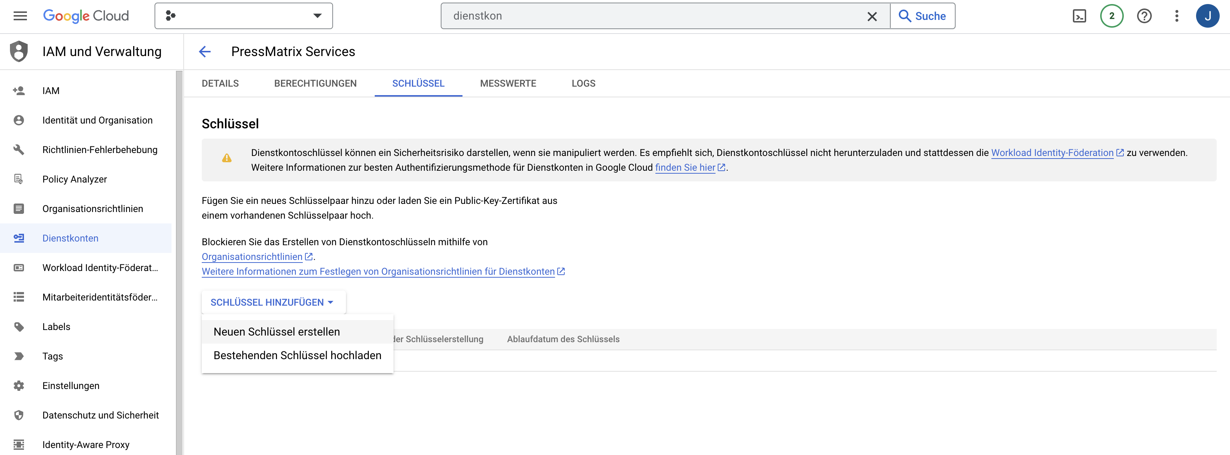1230x455 pixels.
Task: Open IAM in the sidebar
Action: pyautogui.click(x=86, y=91)
